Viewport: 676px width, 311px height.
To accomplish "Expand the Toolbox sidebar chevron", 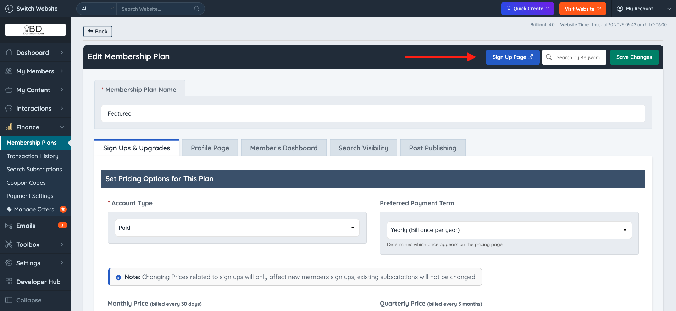I will click(62, 244).
